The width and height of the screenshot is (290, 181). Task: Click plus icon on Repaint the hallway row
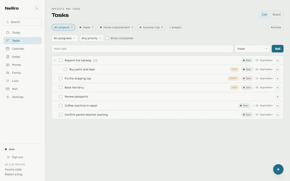coord(278,60)
